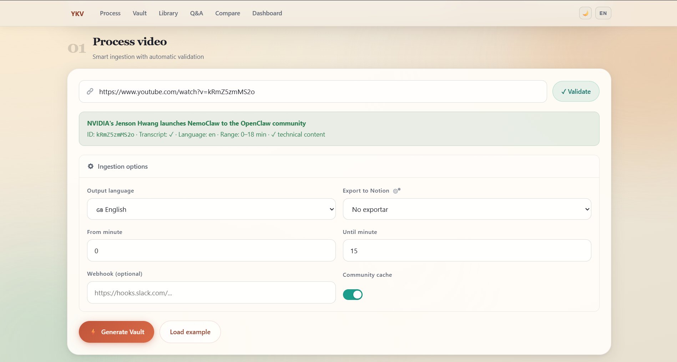Click the GB flag in the language selector

tap(100, 210)
